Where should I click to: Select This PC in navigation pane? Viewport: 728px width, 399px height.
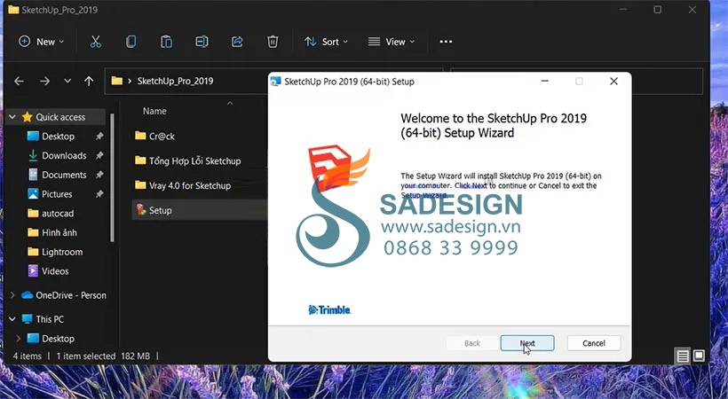50,319
